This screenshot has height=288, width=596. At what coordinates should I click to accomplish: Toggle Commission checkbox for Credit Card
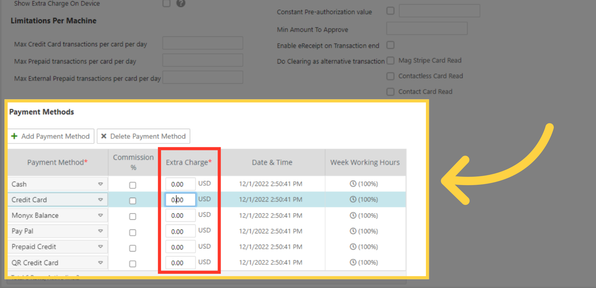[x=133, y=201]
